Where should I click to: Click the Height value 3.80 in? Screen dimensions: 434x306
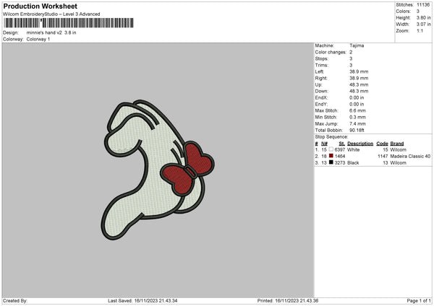tap(423, 17)
